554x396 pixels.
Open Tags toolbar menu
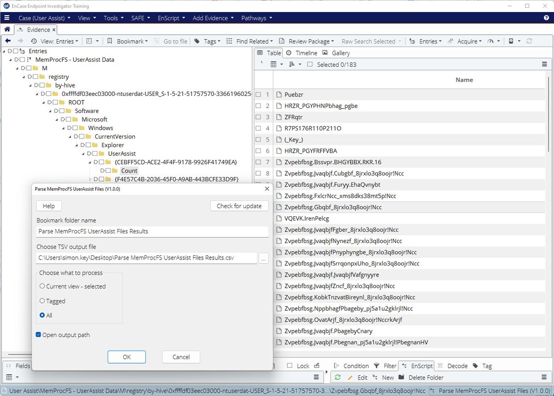[207, 41]
